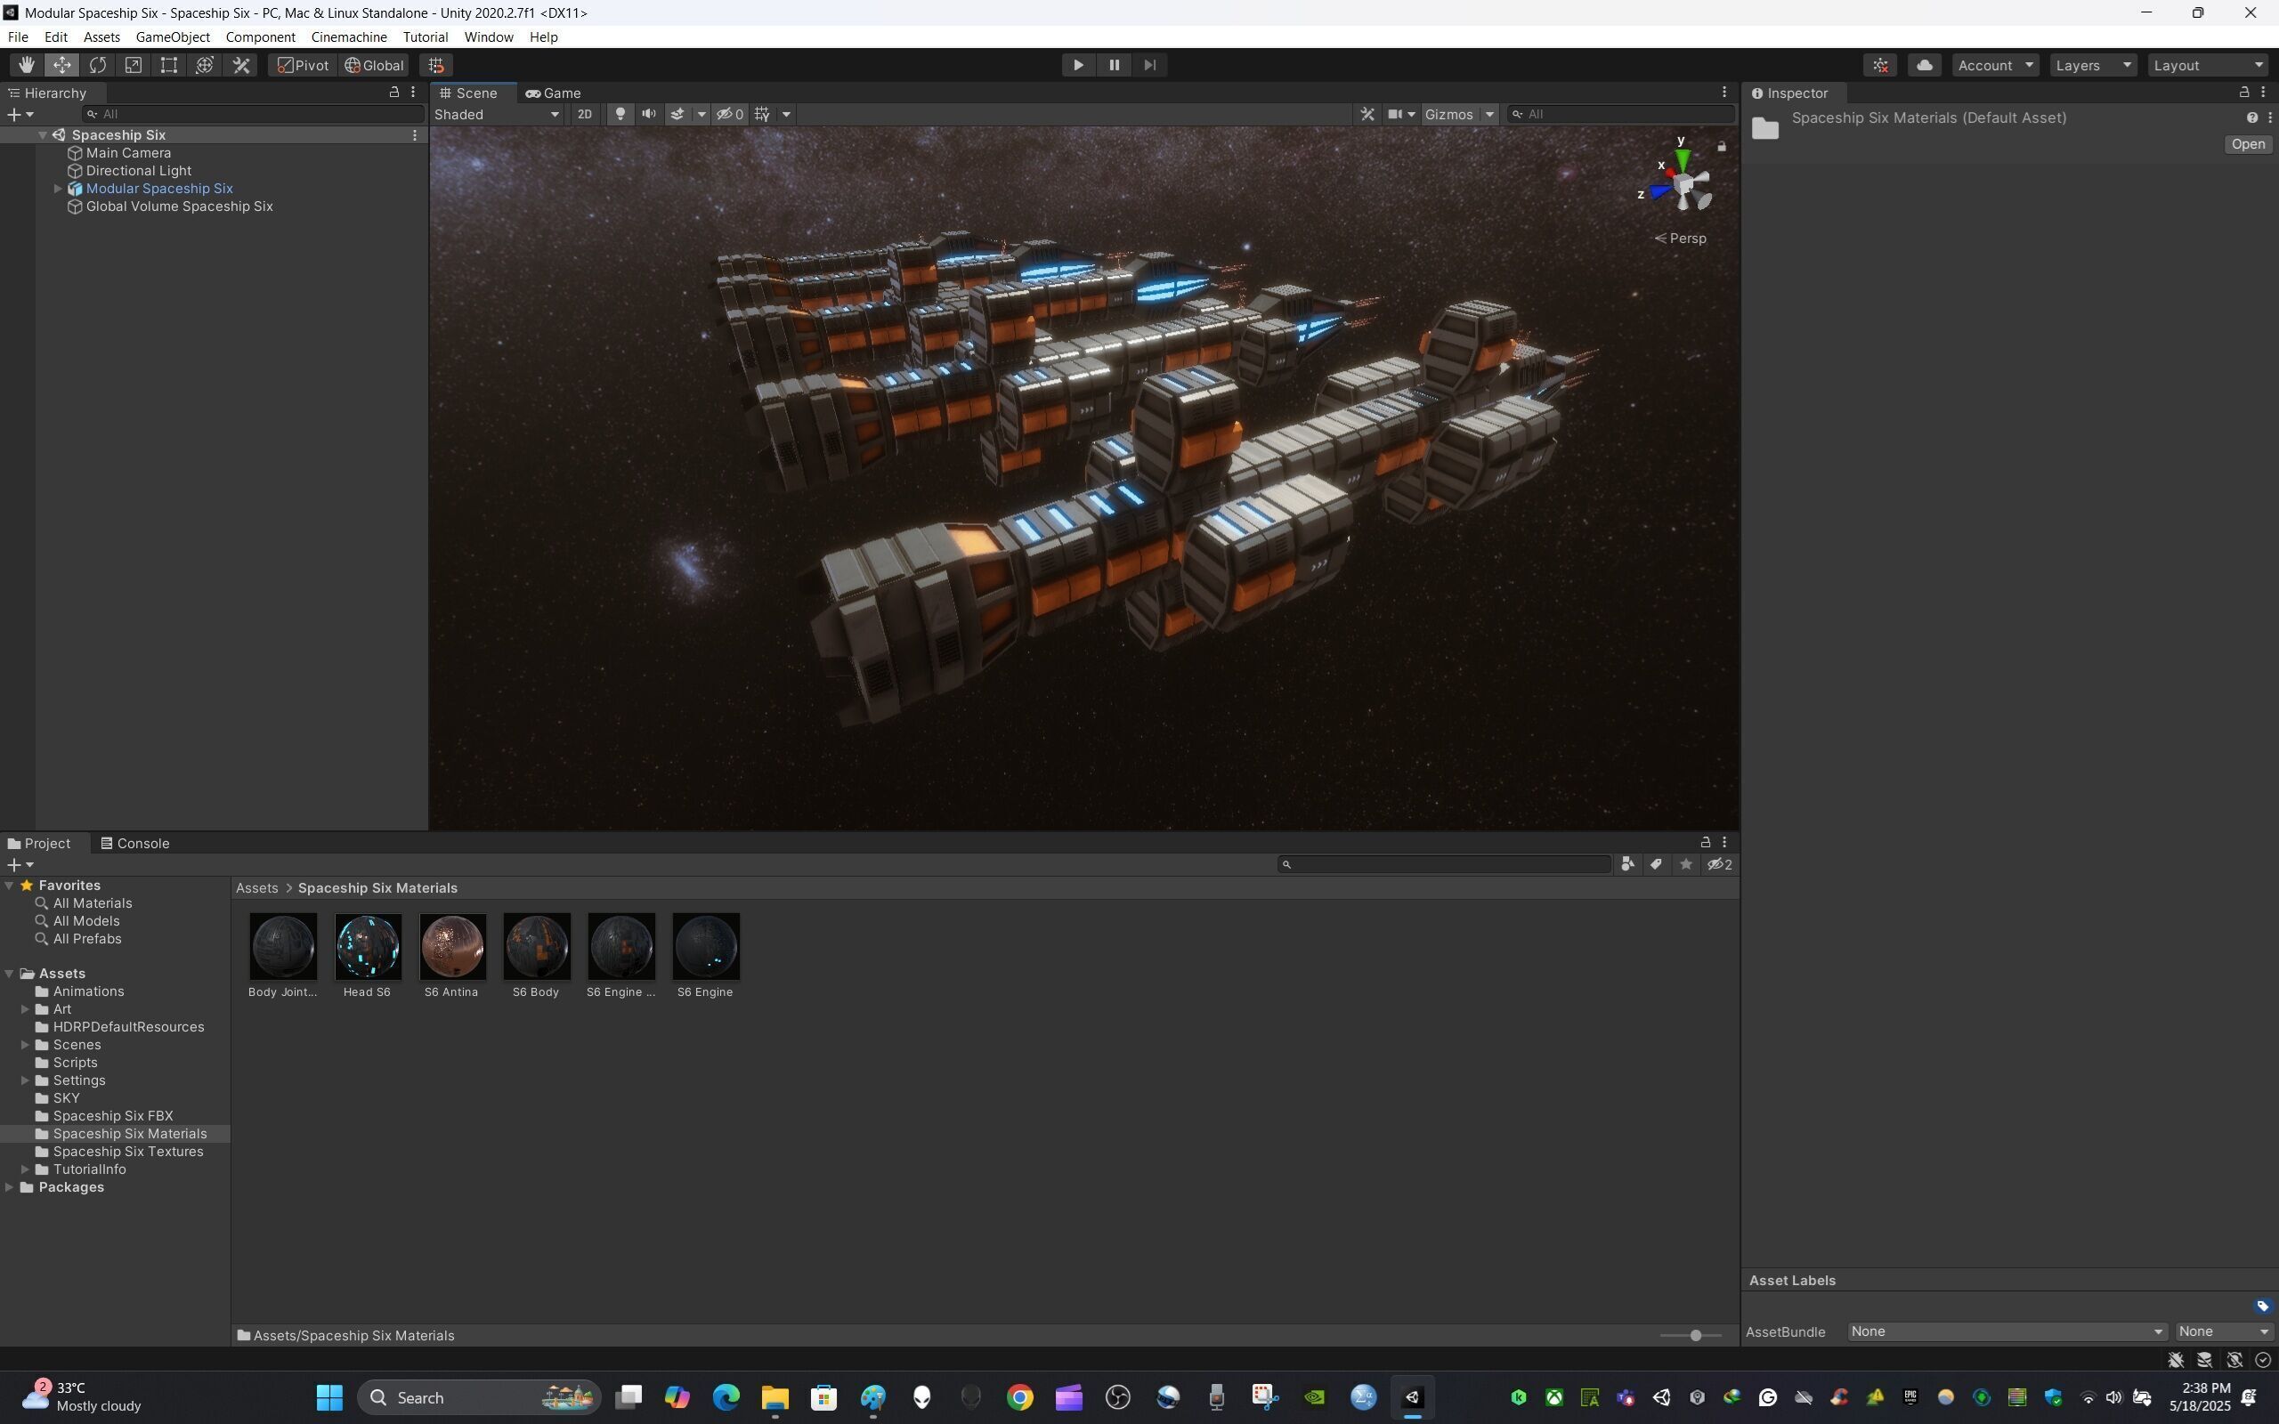Select the Transform tool

[x=206, y=65]
